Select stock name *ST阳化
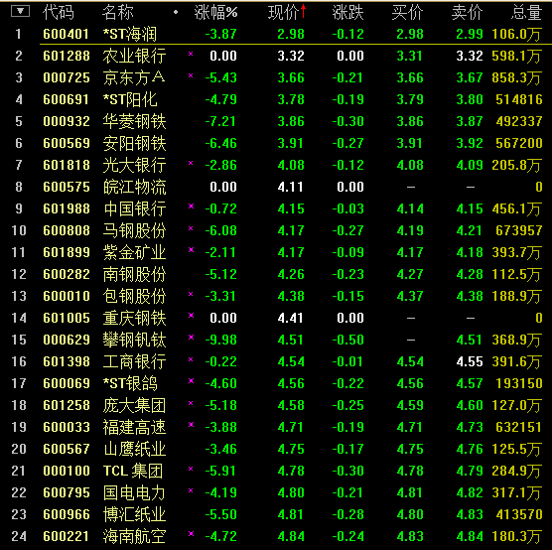The height and width of the screenshot is (550, 552). coord(130,99)
